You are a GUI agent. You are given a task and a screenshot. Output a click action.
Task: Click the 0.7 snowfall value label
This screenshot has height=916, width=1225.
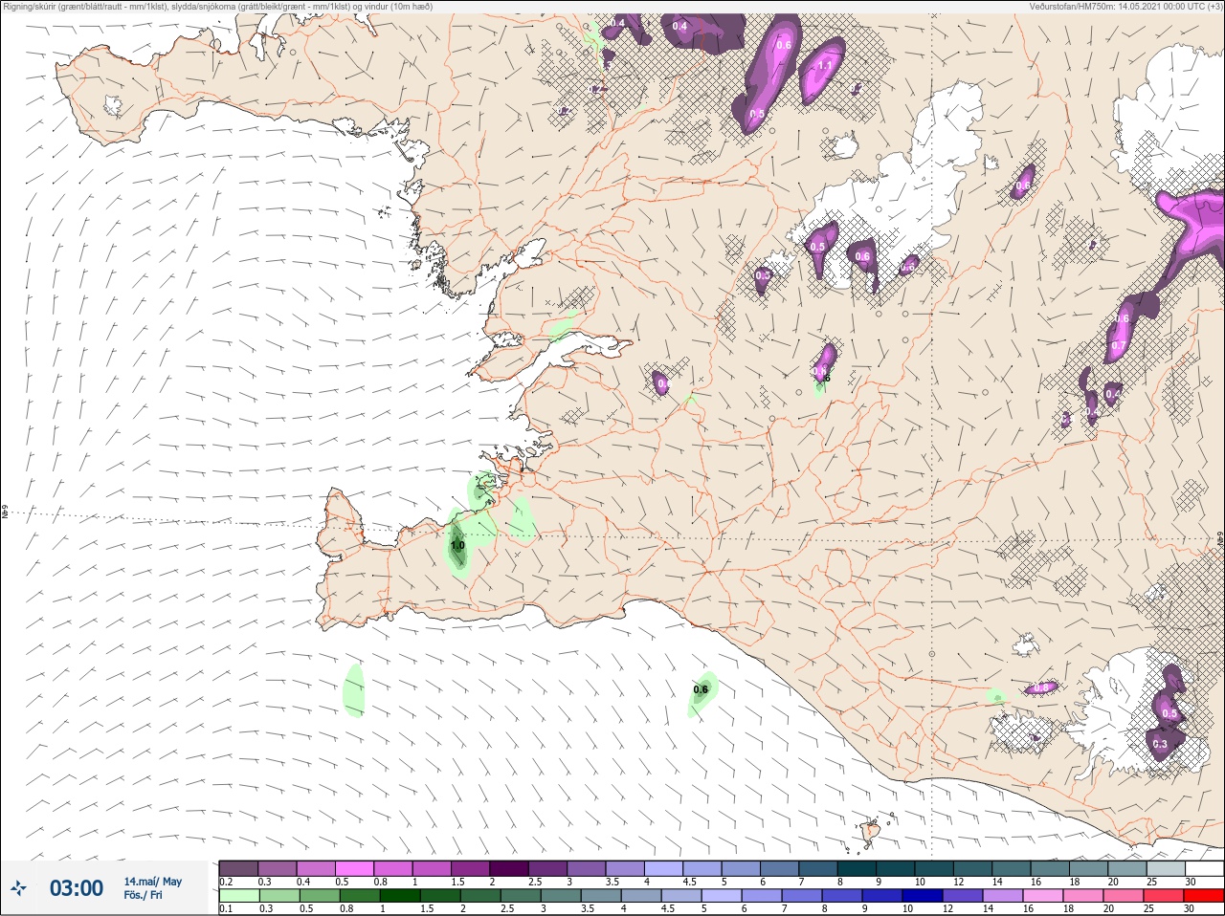pyautogui.click(x=1118, y=345)
